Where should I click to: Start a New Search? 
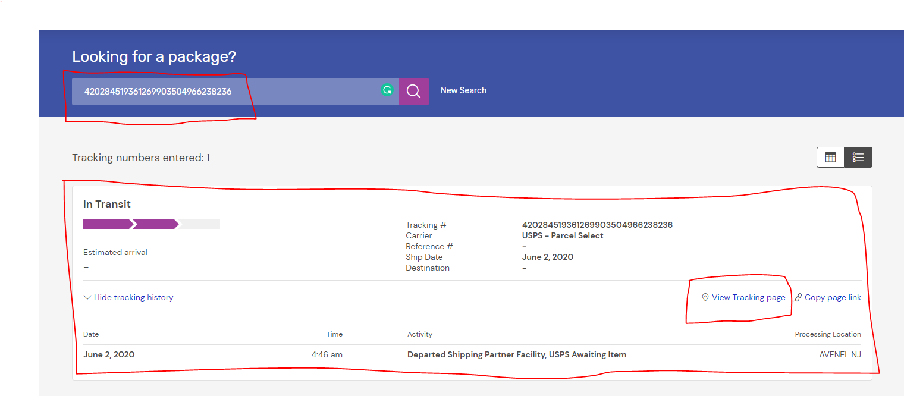463,90
